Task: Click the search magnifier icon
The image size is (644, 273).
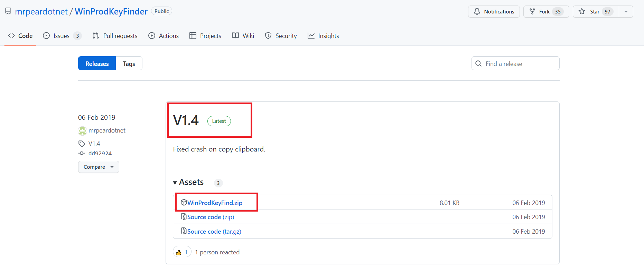Action: click(x=478, y=64)
